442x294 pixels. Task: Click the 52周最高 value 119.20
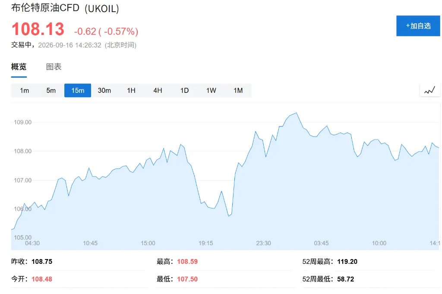click(347, 262)
